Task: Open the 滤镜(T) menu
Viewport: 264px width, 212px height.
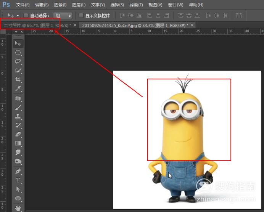Action: (x=136, y=5)
